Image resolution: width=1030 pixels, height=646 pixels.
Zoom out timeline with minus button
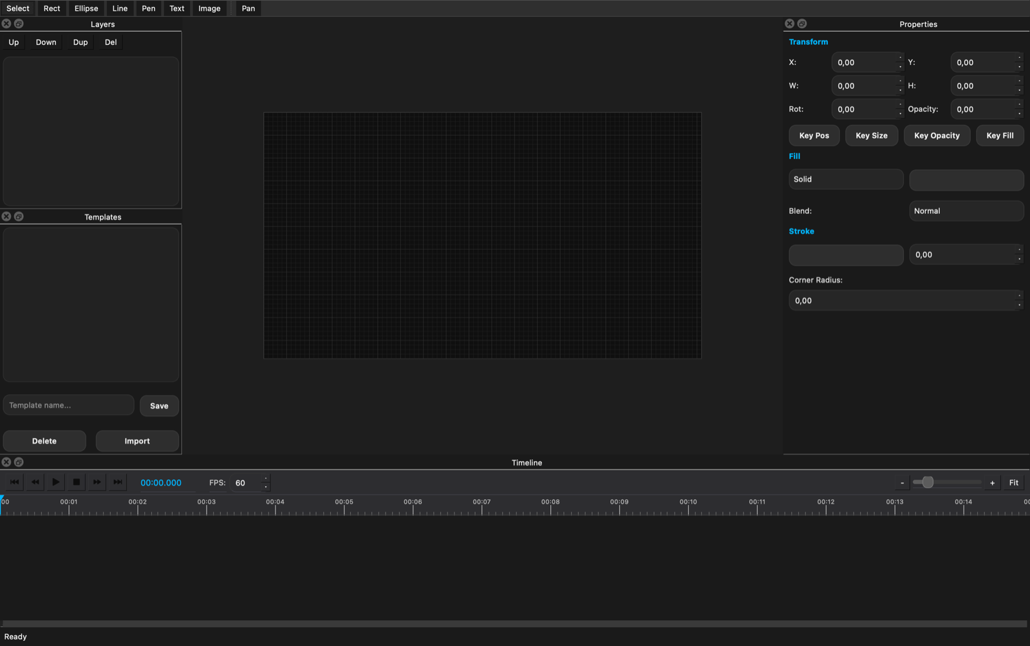click(x=902, y=482)
